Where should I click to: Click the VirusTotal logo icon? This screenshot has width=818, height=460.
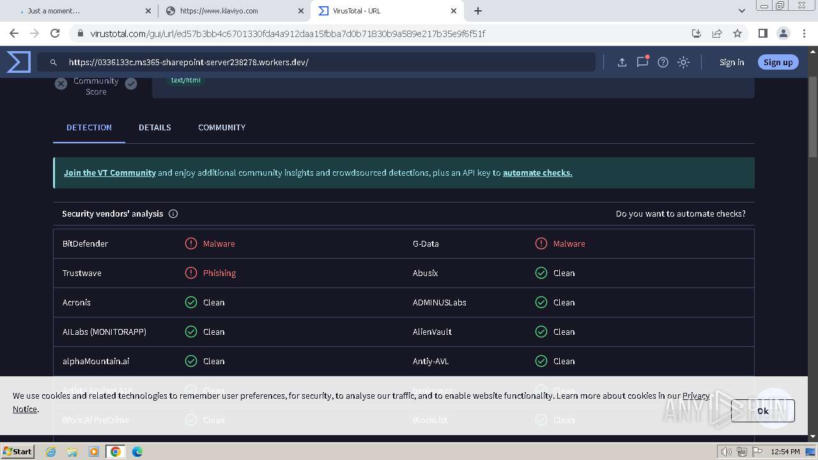tap(19, 62)
